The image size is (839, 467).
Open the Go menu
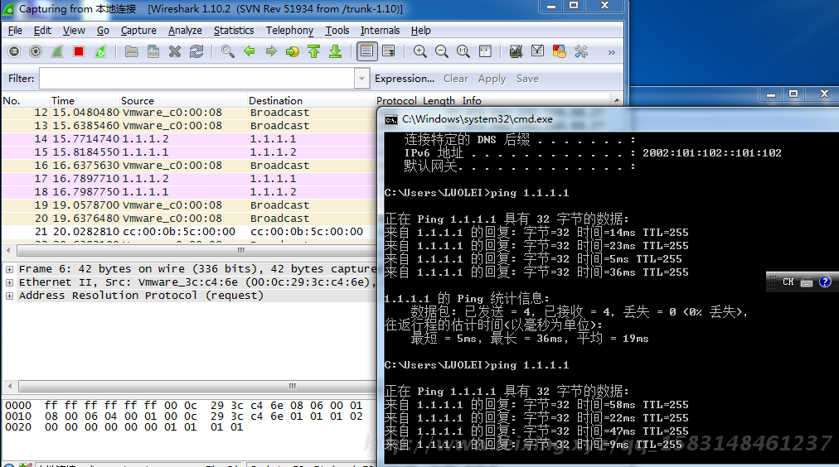pos(103,31)
